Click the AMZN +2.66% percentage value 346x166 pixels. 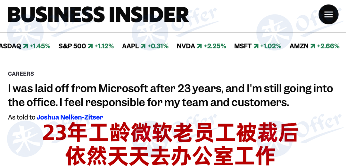[x=328, y=46]
